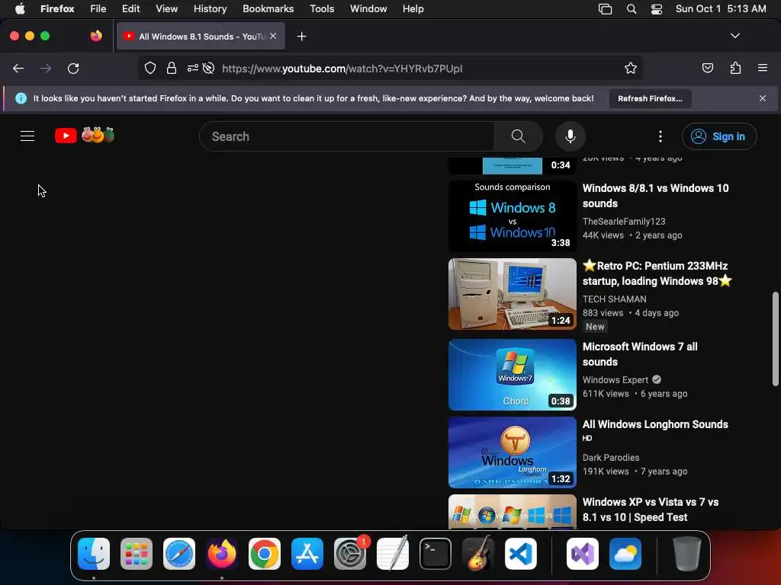Image resolution: width=781 pixels, height=585 pixels.
Task: Open Windows 8/8.1 vs Windows 10 sounds title
Action: click(x=655, y=196)
